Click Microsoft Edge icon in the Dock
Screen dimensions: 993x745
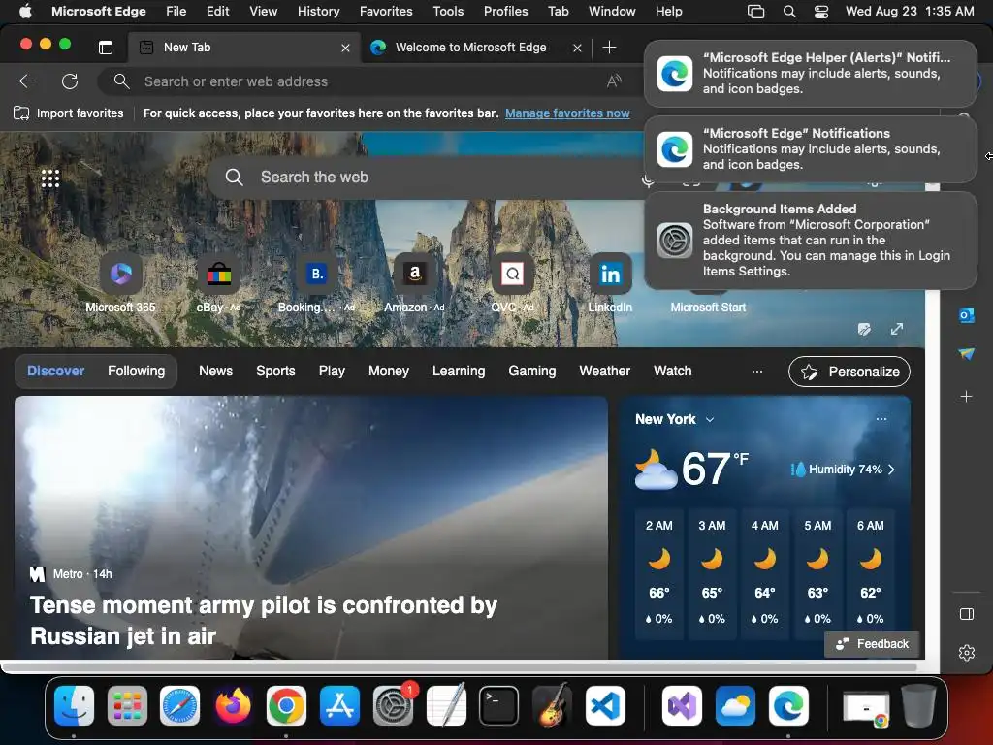point(788,706)
